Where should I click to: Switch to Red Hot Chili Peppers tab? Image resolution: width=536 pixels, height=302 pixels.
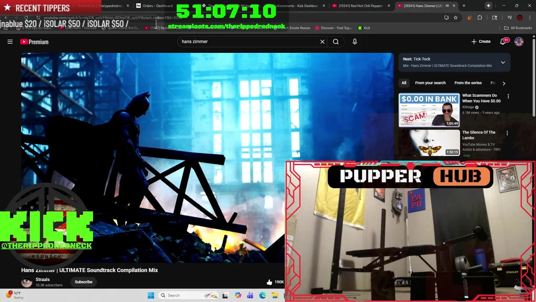point(361,6)
